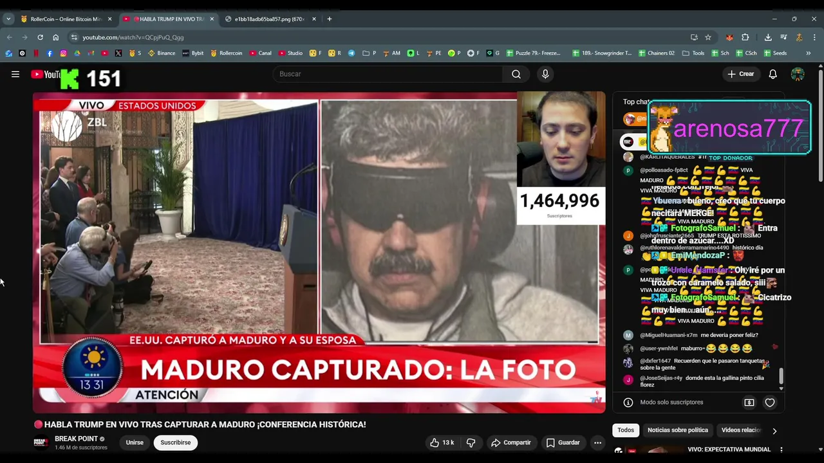The height and width of the screenshot is (463, 824).
Task: Select Noticias sobre política chip
Action: [677, 430]
